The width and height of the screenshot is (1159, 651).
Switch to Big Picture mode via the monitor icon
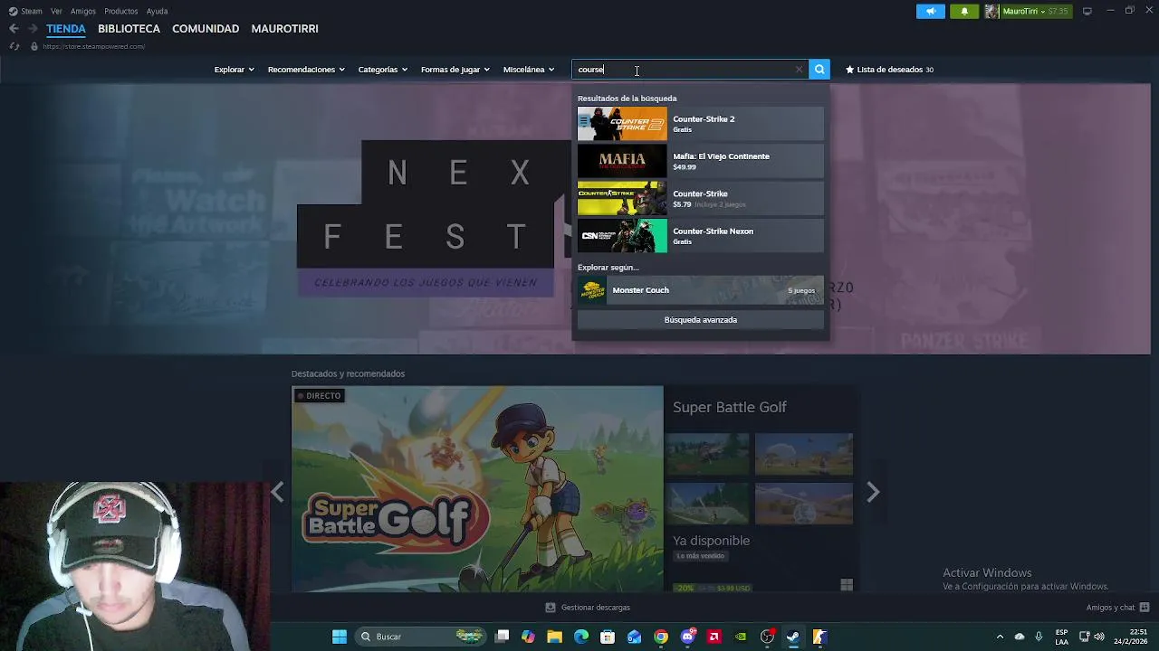click(x=1087, y=11)
